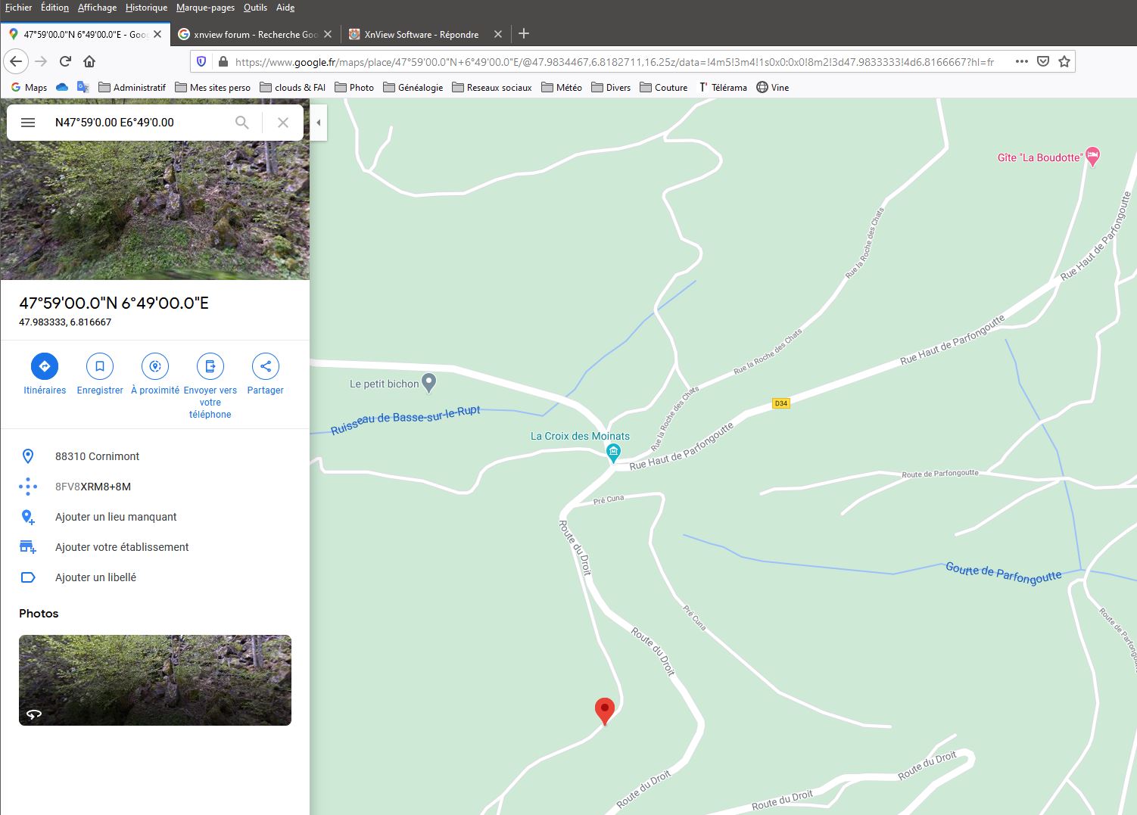Open page actions three-dot menu

pyautogui.click(x=1021, y=61)
